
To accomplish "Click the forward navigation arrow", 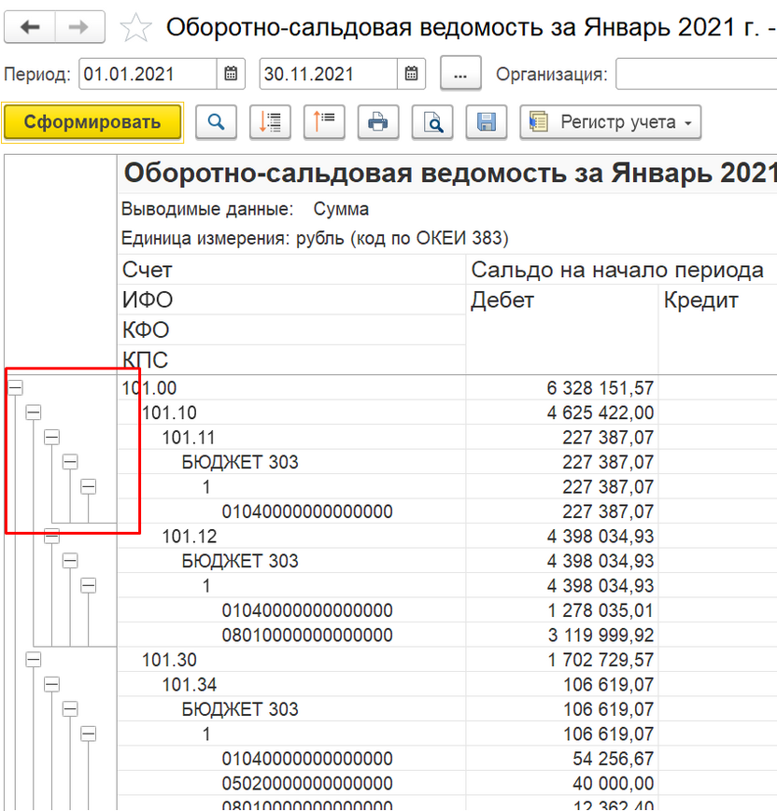I will coord(80,27).
